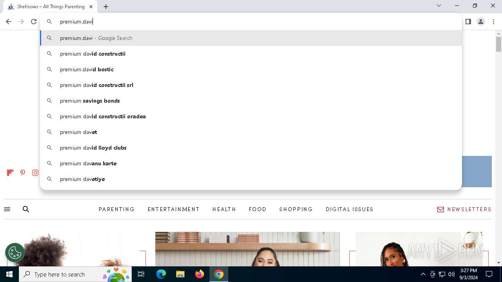Viewport: 502px width, 282px height.
Task: Open the Chrome profile avatar
Action: pos(481,22)
